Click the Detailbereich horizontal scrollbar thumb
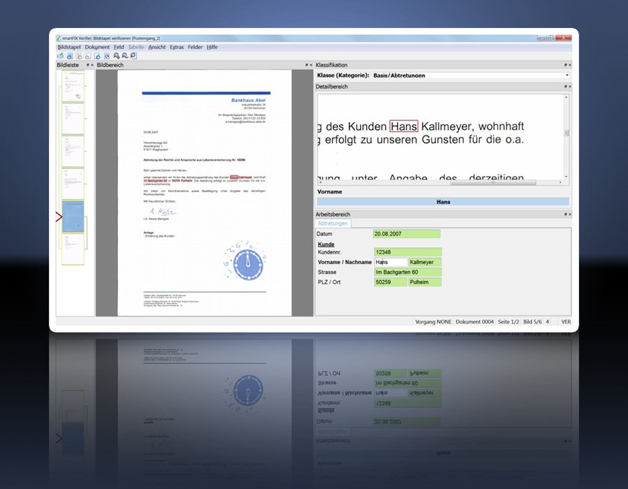 coord(493,182)
